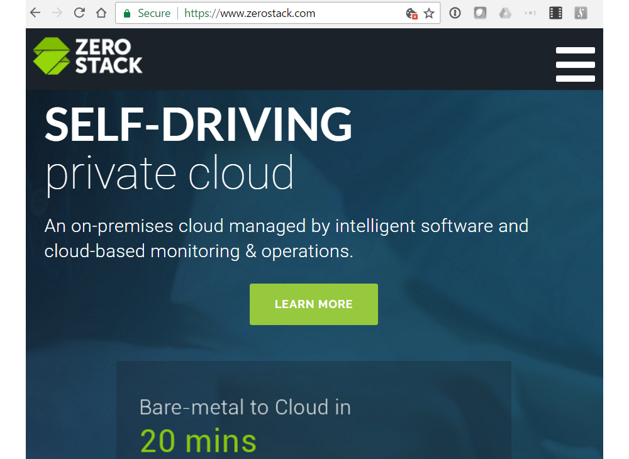Click the green '20 mins' text
The height and width of the screenshot is (459, 629).
pyautogui.click(x=198, y=441)
